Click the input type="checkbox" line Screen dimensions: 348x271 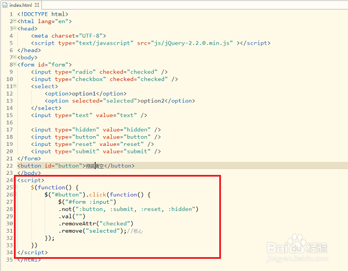[104, 79]
